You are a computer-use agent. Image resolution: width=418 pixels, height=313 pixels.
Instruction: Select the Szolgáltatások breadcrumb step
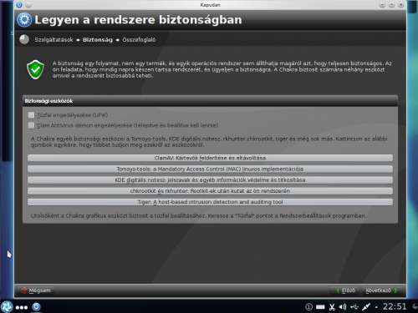pos(54,40)
